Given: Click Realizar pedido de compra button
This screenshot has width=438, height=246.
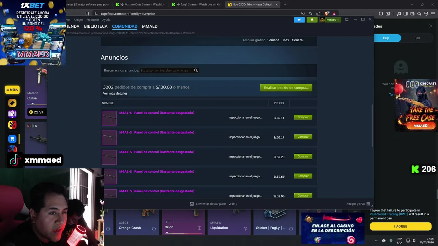Looking at the screenshot, I should tap(286, 87).
